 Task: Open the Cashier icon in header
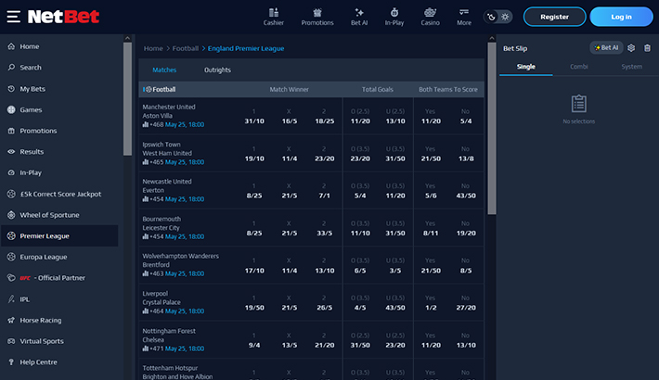[x=274, y=17]
